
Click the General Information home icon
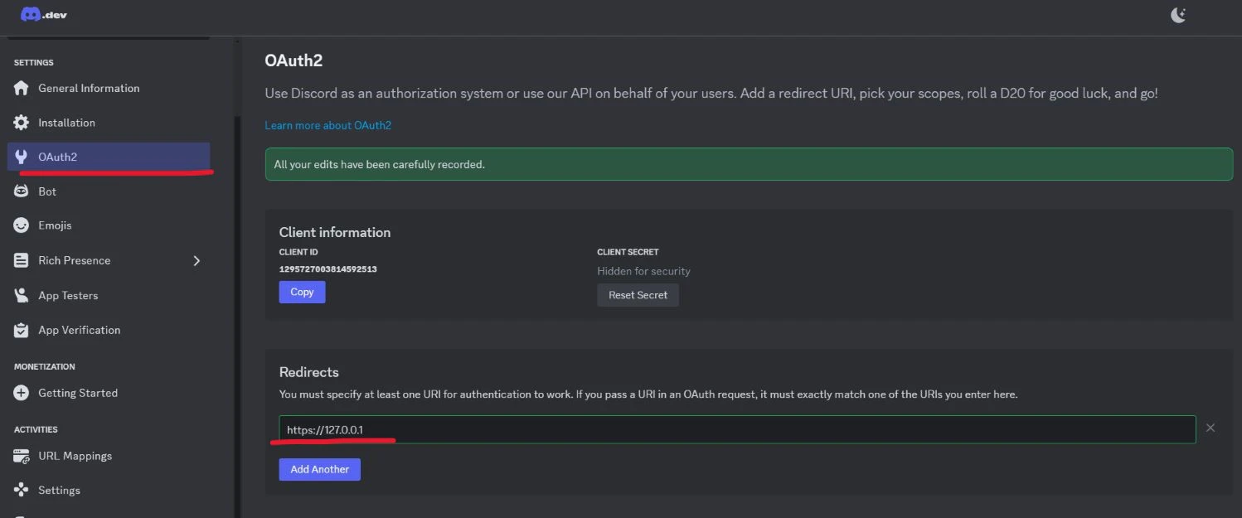[x=22, y=88]
